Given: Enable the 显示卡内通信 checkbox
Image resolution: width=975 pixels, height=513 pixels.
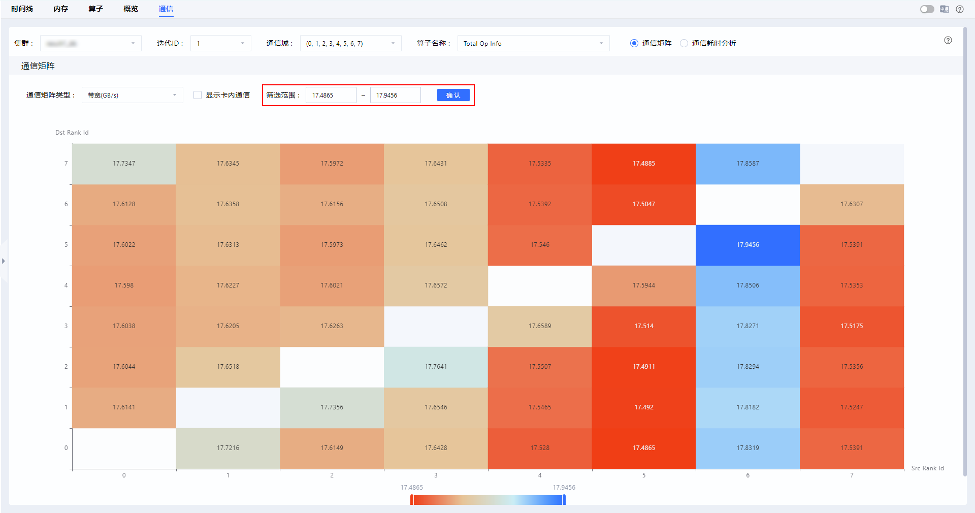Looking at the screenshot, I should point(198,95).
